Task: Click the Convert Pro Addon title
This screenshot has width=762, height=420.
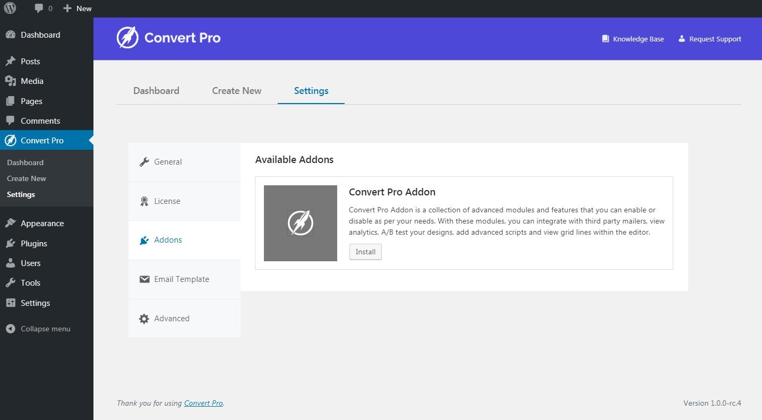Action: click(392, 192)
